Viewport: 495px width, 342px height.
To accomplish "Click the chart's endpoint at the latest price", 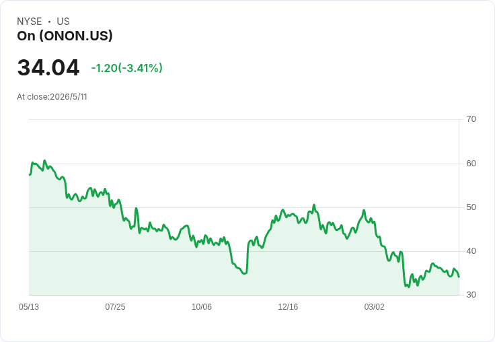I will (x=459, y=277).
